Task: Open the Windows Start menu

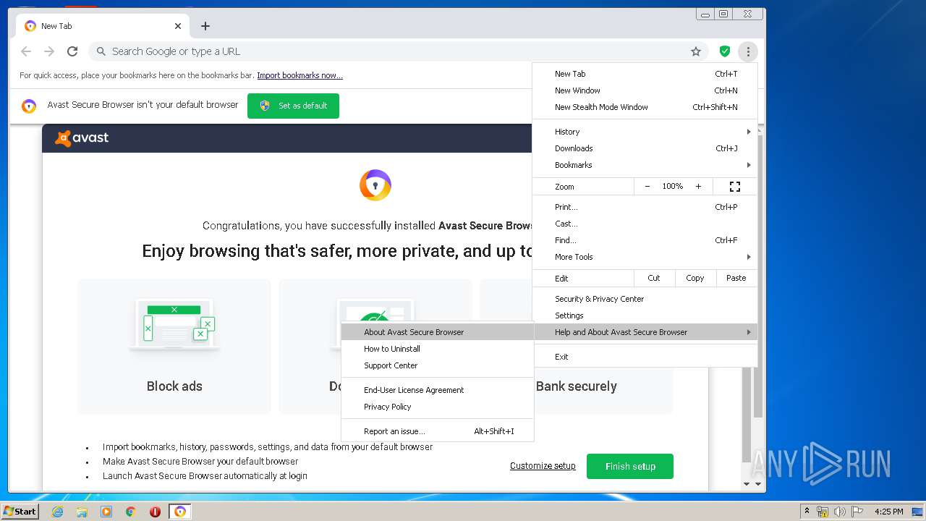Action: (20, 511)
